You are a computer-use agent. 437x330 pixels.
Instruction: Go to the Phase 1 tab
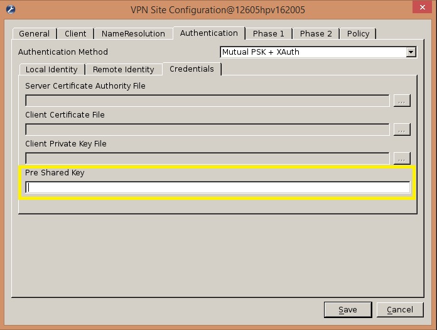(268, 34)
